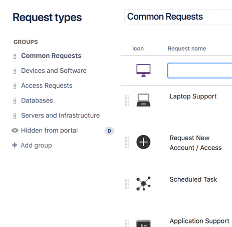
Task: Click the purple monitor icon for new request
Action: coord(143,70)
